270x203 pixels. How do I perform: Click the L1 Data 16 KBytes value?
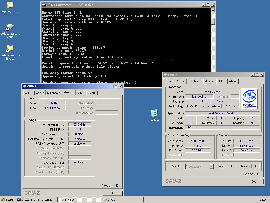pyautogui.click(x=246, y=141)
